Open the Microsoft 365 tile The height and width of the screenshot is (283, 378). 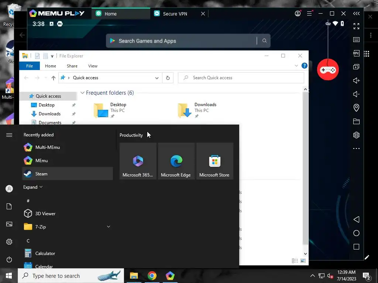click(138, 161)
